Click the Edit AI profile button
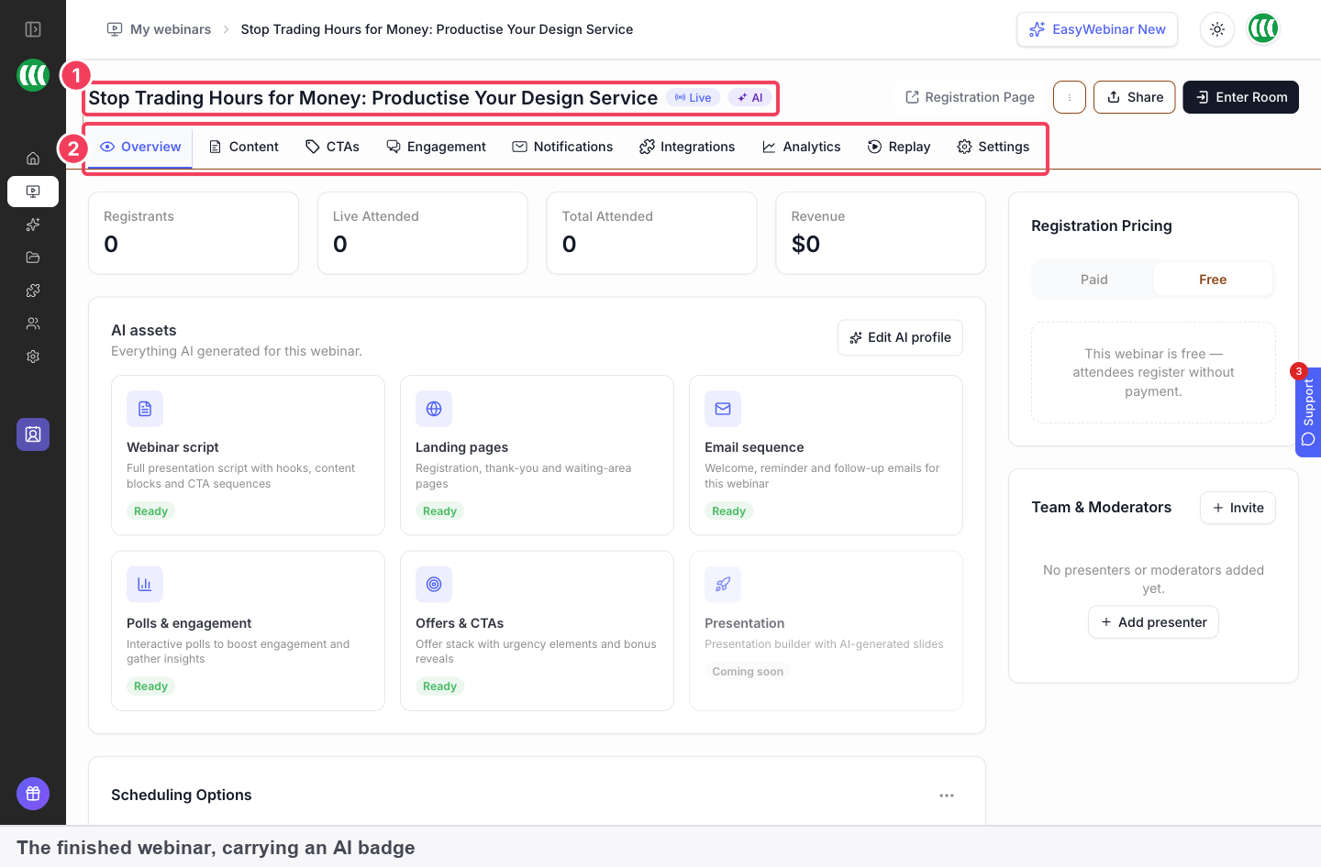Viewport: 1321px width, 867px height. tap(900, 337)
